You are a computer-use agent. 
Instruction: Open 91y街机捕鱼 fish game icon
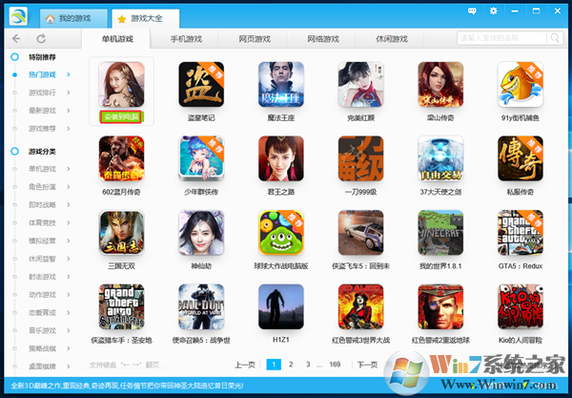tap(521, 84)
